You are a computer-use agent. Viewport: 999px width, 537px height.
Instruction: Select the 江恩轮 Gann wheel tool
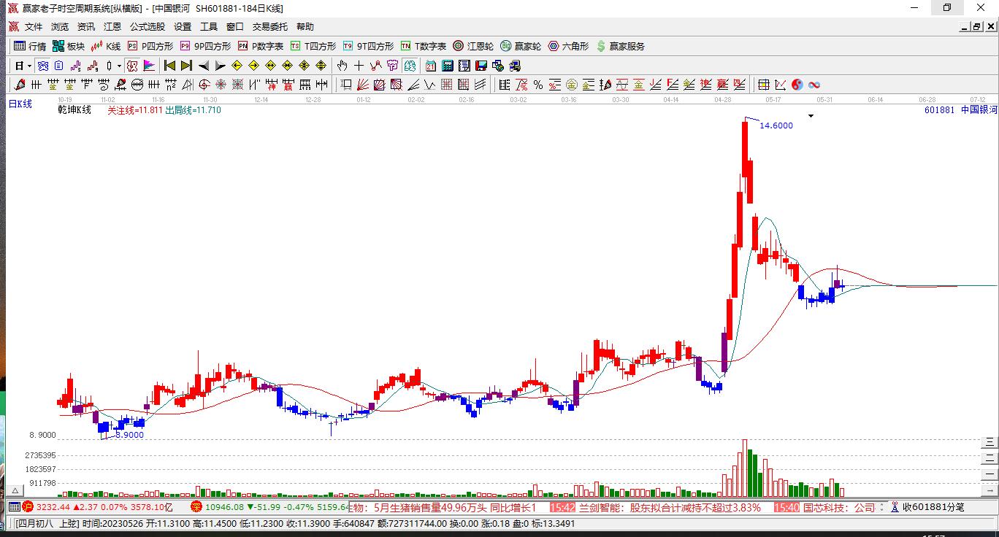point(473,46)
